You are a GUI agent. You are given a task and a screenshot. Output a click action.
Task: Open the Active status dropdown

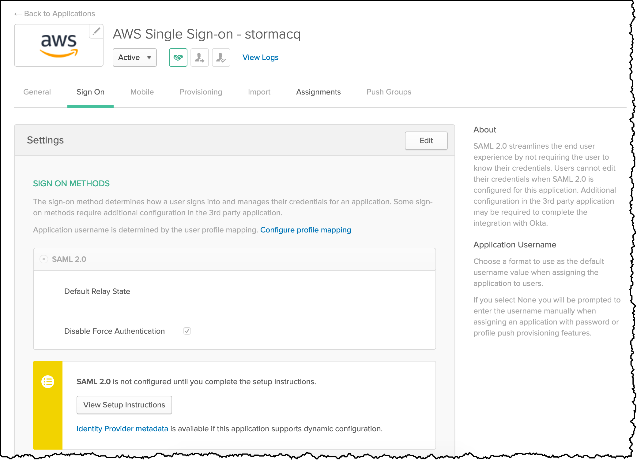(x=134, y=57)
